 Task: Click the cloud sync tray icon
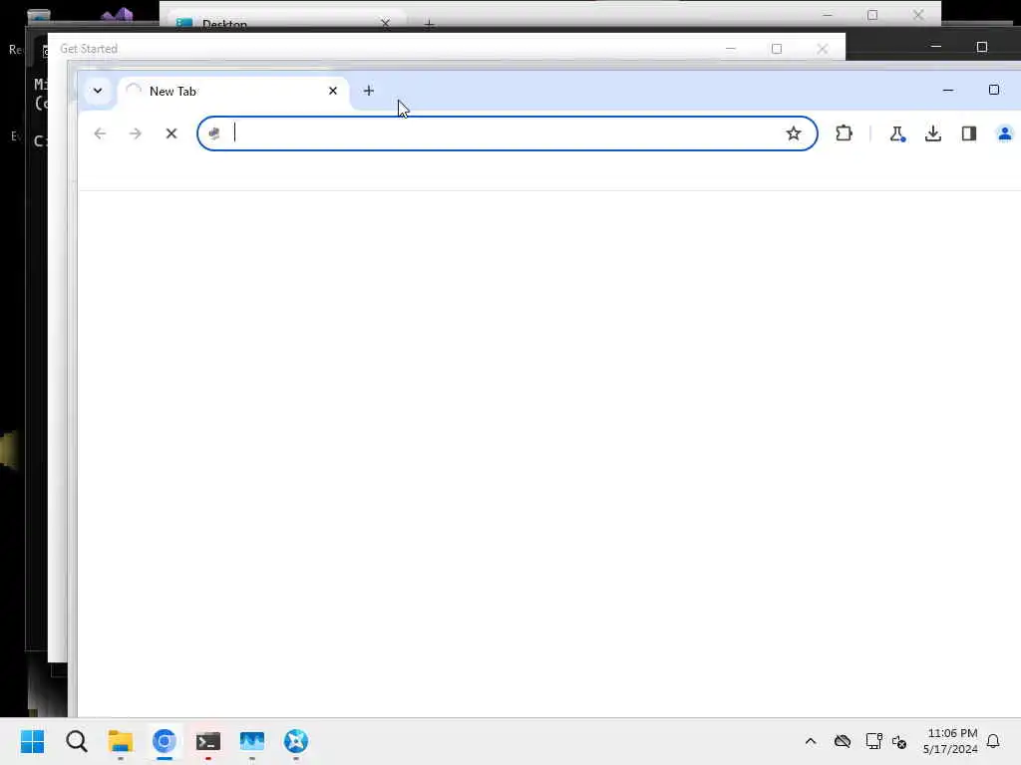coord(843,741)
